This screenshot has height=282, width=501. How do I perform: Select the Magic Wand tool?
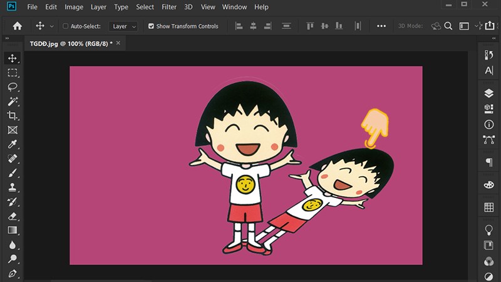12,102
